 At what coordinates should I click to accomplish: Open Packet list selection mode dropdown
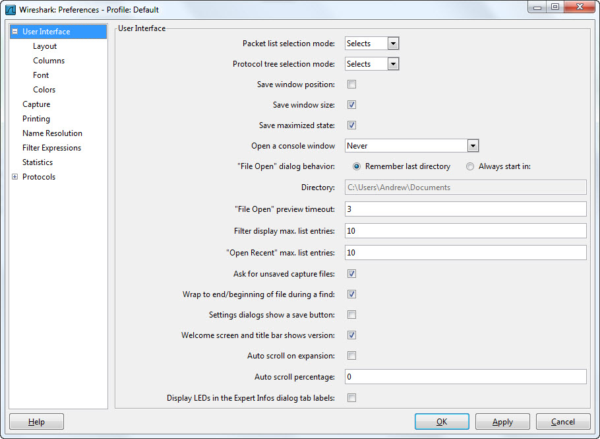(393, 44)
